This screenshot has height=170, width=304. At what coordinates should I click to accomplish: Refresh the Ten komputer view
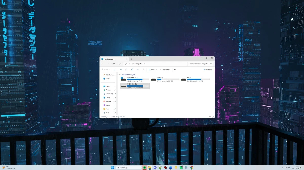click(x=120, y=64)
